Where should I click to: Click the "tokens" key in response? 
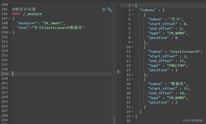point(148,10)
